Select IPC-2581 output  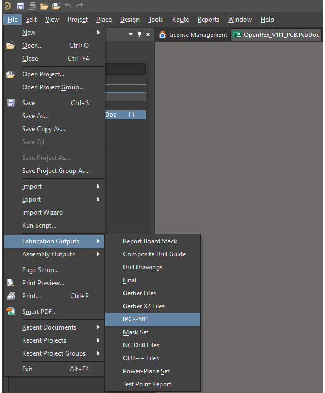(x=153, y=319)
